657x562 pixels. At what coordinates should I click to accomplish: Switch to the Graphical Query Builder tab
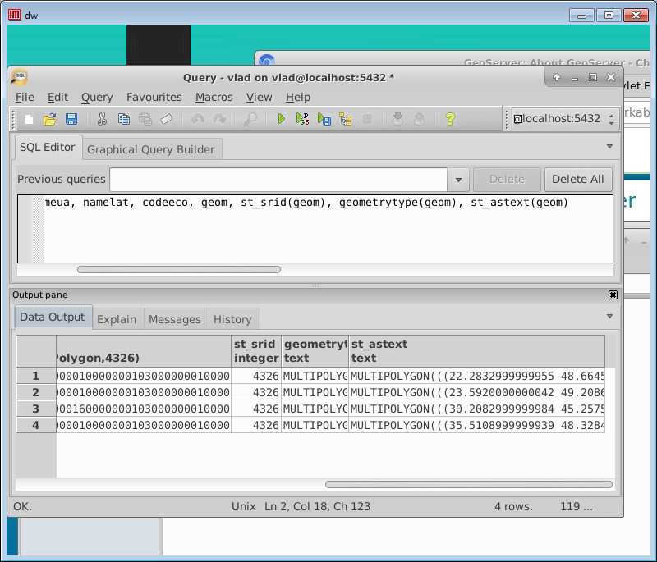pyautogui.click(x=150, y=149)
